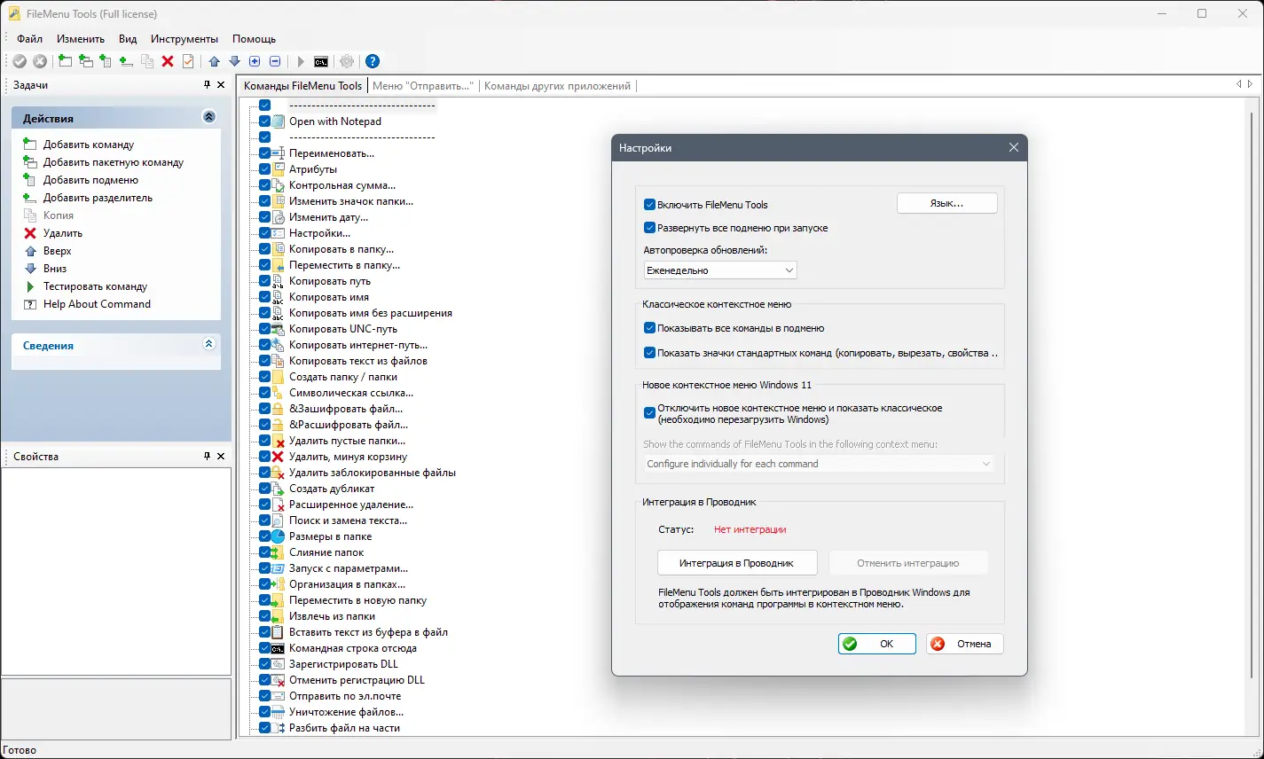Image resolution: width=1264 pixels, height=759 pixels.
Task: Click the add batch command toolbar icon
Action: click(x=85, y=61)
